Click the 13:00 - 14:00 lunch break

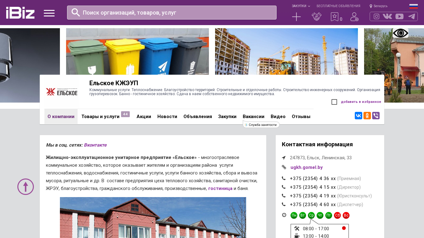click(x=316, y=236)
